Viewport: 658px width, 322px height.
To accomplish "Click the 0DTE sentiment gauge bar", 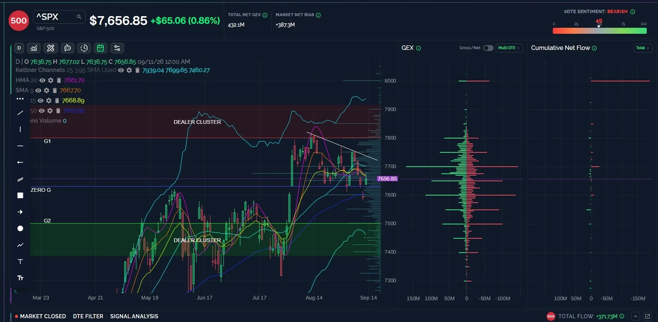I will (x=600, y=31).
